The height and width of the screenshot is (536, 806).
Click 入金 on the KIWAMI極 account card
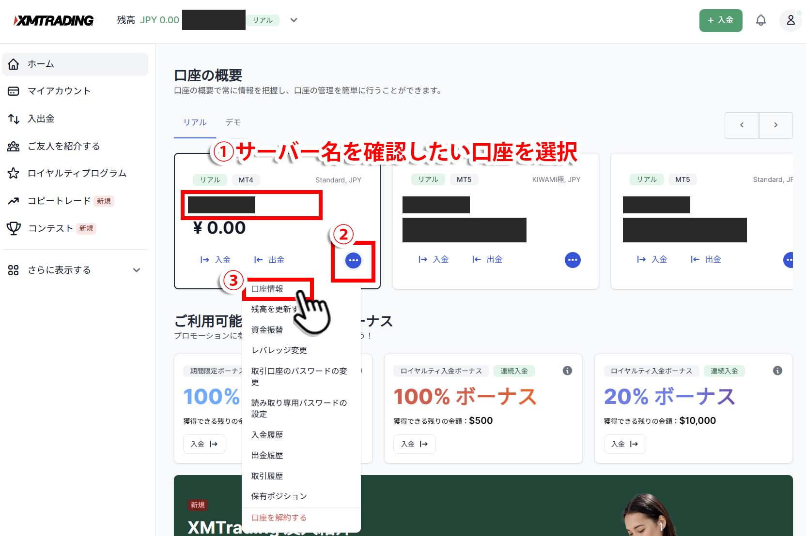tap(434, 259)
